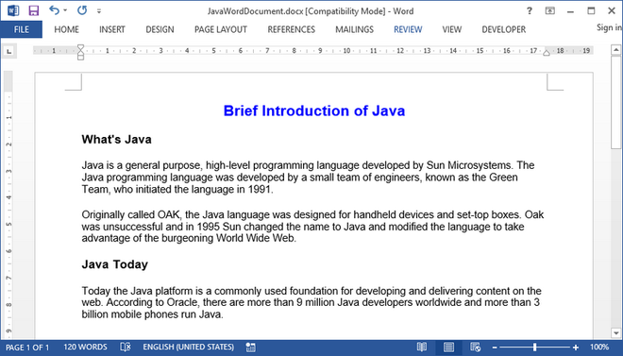Image resolution: width=623 pixels, height=356 pixels.
Task: Click the 120 WORDS count in the status bar
Action: 85,347
